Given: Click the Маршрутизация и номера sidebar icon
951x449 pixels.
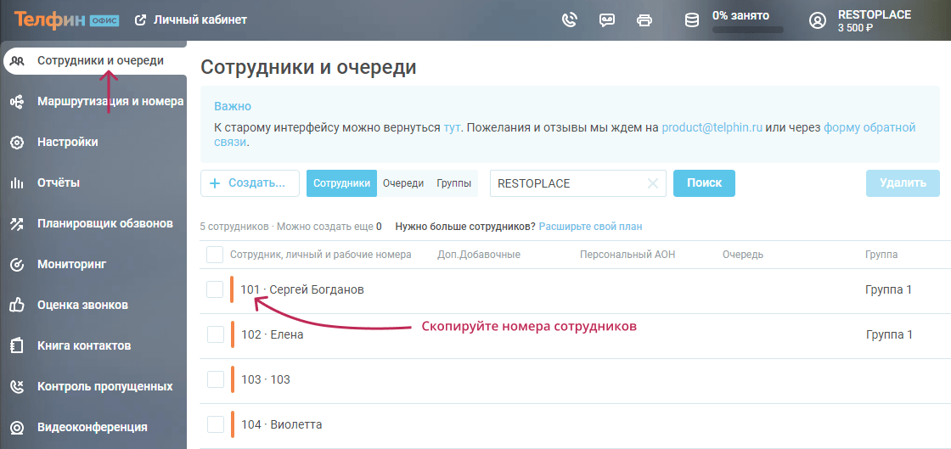Looking at the screenshot, I should click(17, 102).
